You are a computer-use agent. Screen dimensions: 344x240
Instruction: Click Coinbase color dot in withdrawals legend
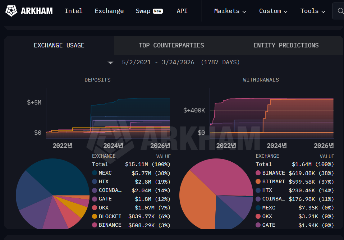258,199
